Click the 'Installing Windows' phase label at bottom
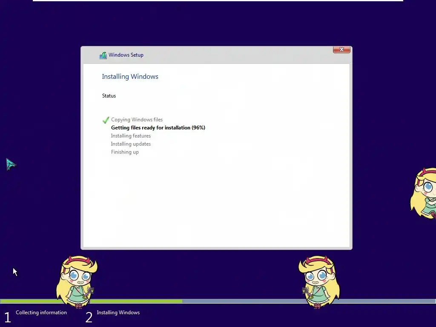Screen dimensions: 436x327 (118, 312)
